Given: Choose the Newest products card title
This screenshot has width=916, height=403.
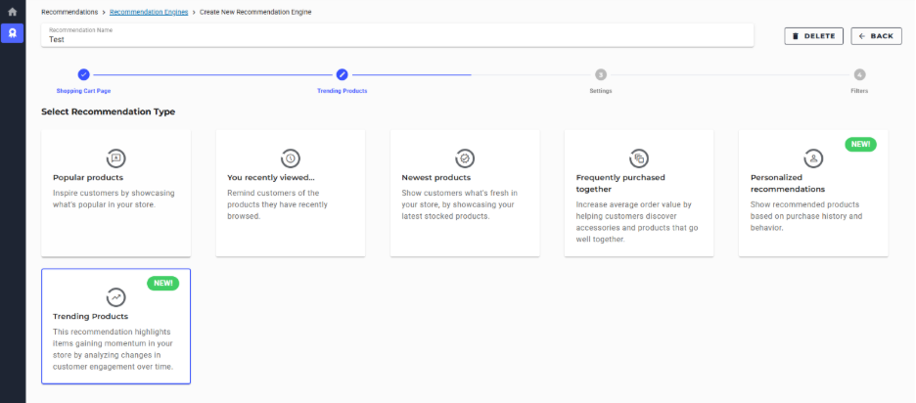Looking at the screenshot, I should 435,178.
